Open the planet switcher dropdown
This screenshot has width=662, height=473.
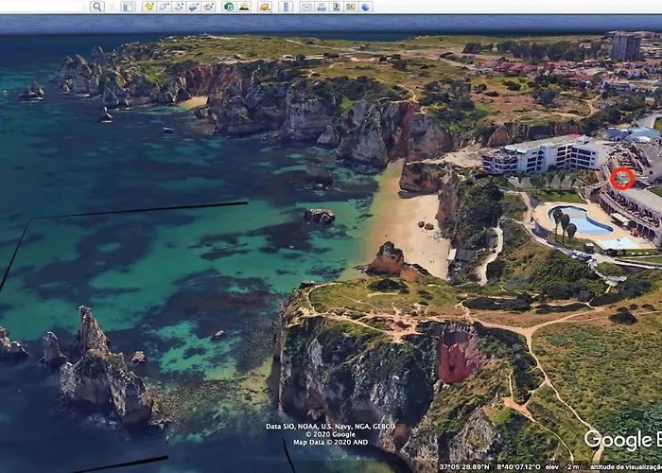click(265, 7)
